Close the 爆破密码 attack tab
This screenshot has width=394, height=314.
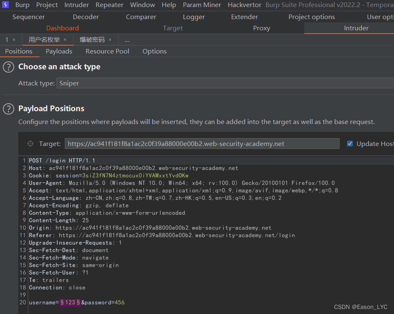pyautogui.click(x=110, y=40)
